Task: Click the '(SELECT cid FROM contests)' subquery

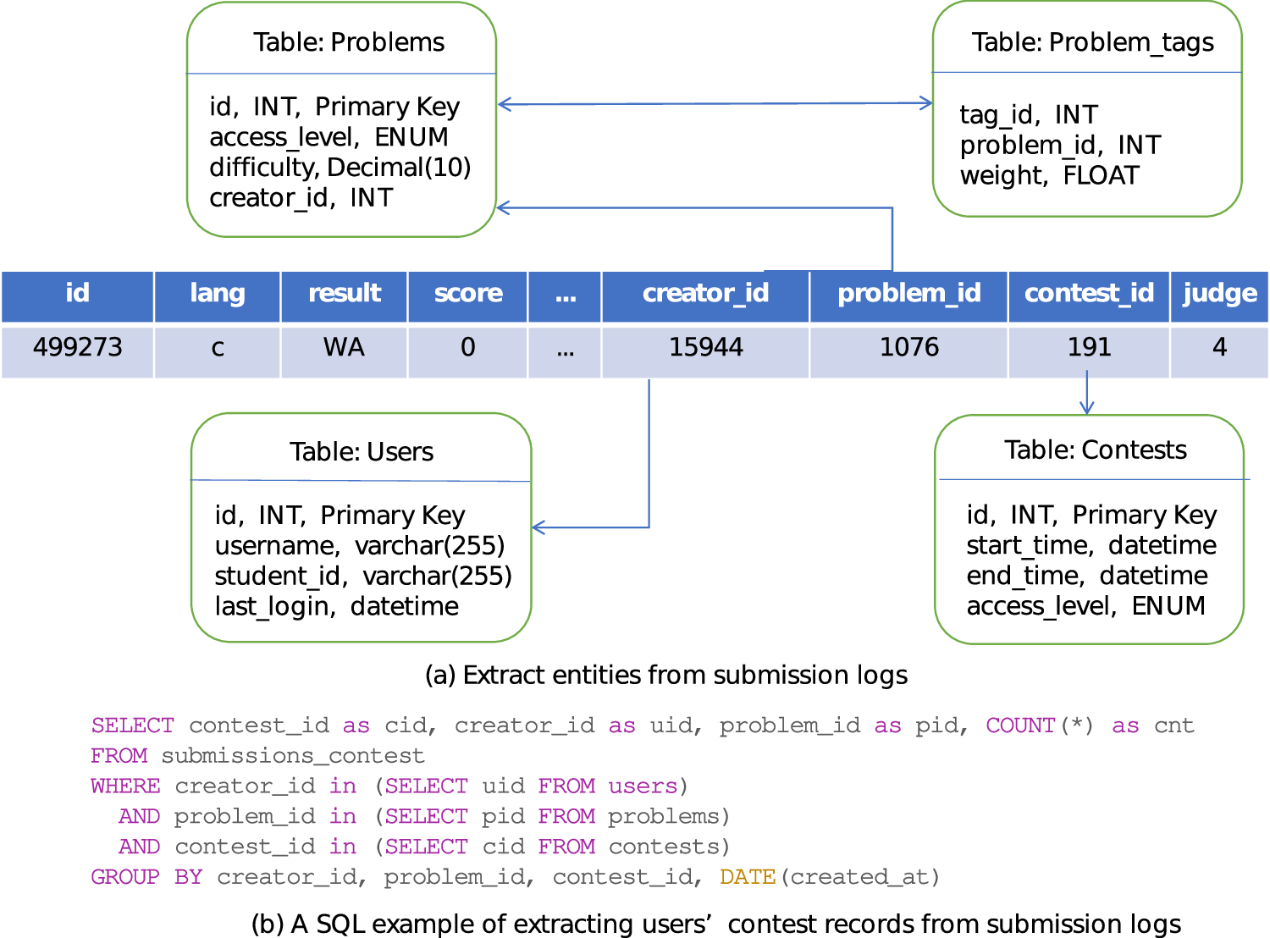Action: click(551, 847)
